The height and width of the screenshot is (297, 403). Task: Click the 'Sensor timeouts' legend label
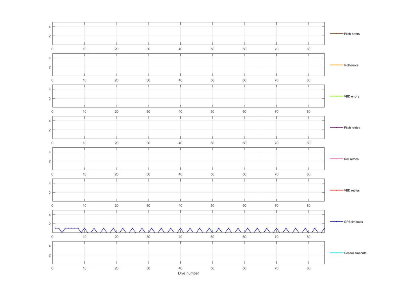[x=355, y=253]
